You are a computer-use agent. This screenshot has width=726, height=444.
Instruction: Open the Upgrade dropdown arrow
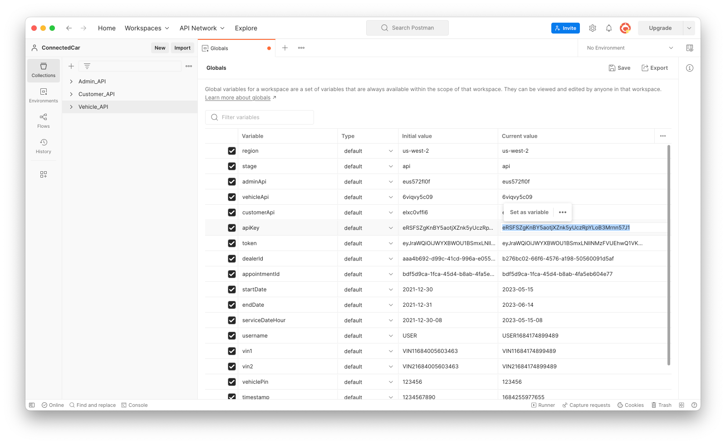tap(689, 28)
